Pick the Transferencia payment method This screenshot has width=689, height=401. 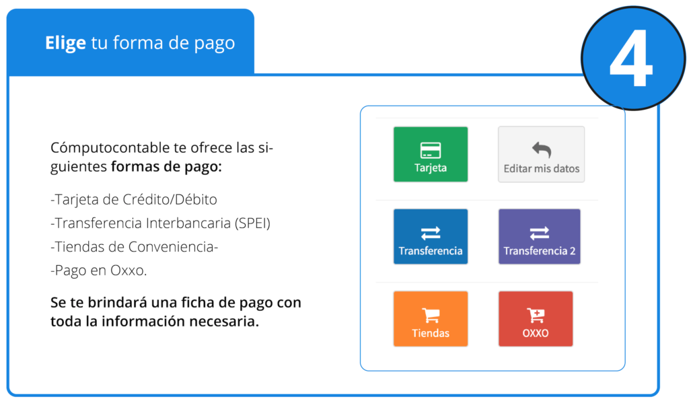[x=431, y=236]
